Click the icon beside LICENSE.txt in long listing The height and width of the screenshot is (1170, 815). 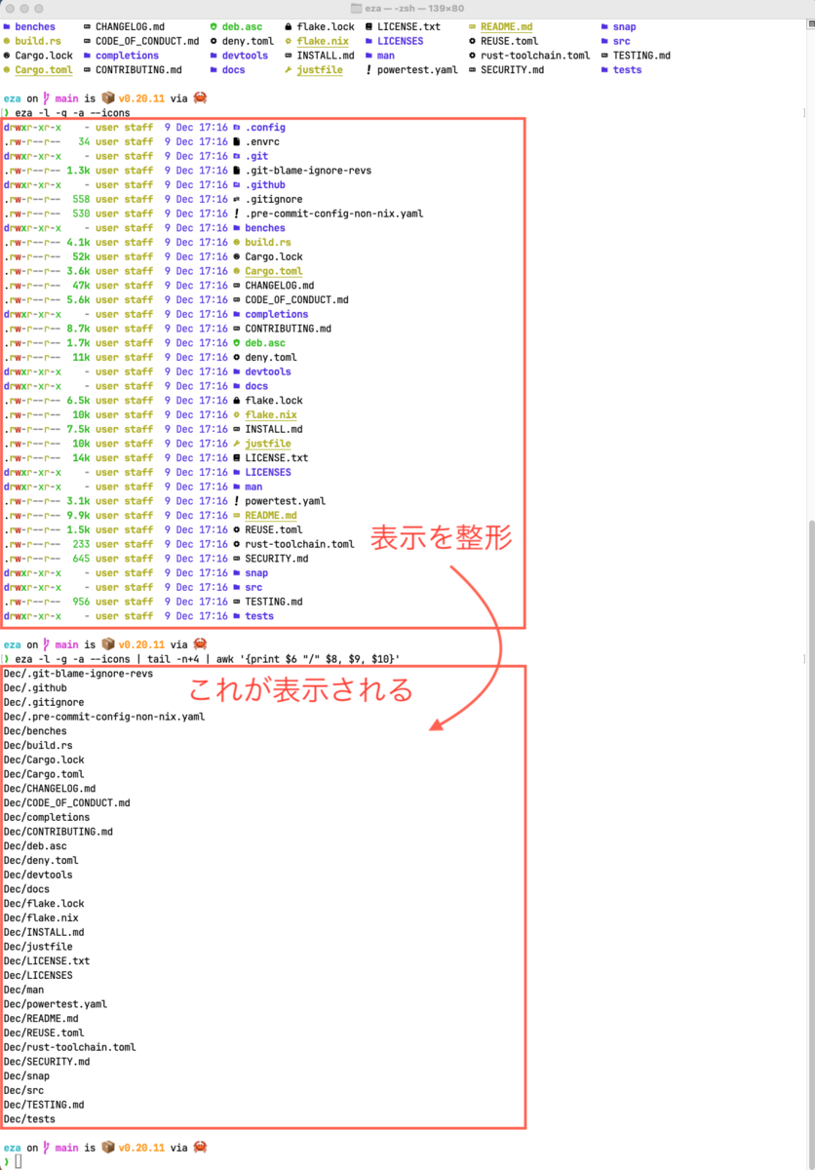click(237, 458)
